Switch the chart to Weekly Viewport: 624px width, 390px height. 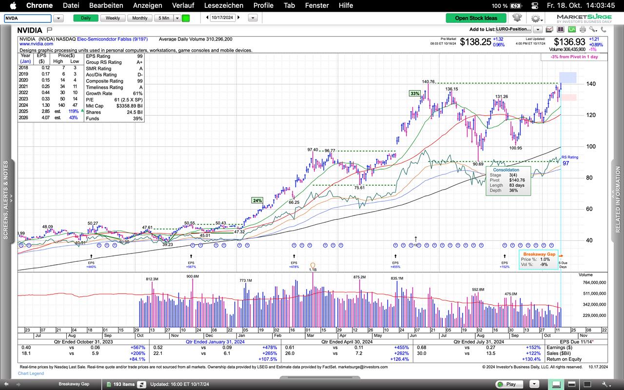coord(113,18)
